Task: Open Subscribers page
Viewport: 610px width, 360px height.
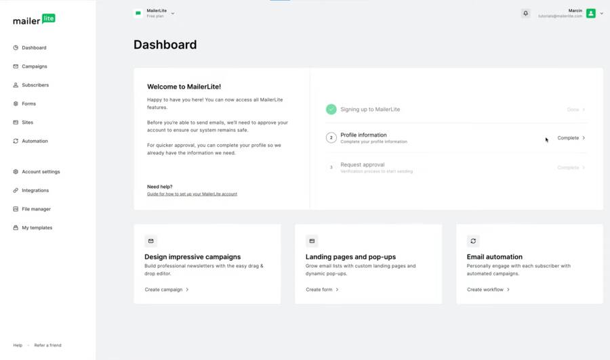Action: pyautogui.click(x=35, y=85)
